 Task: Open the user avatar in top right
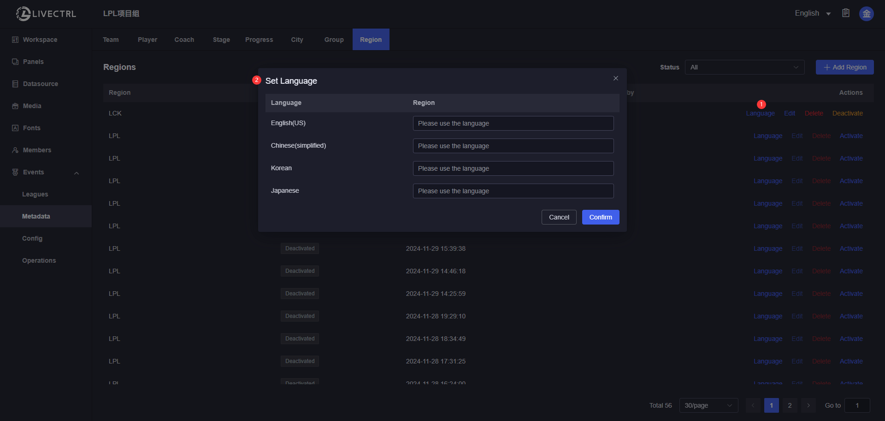(866, 14)
